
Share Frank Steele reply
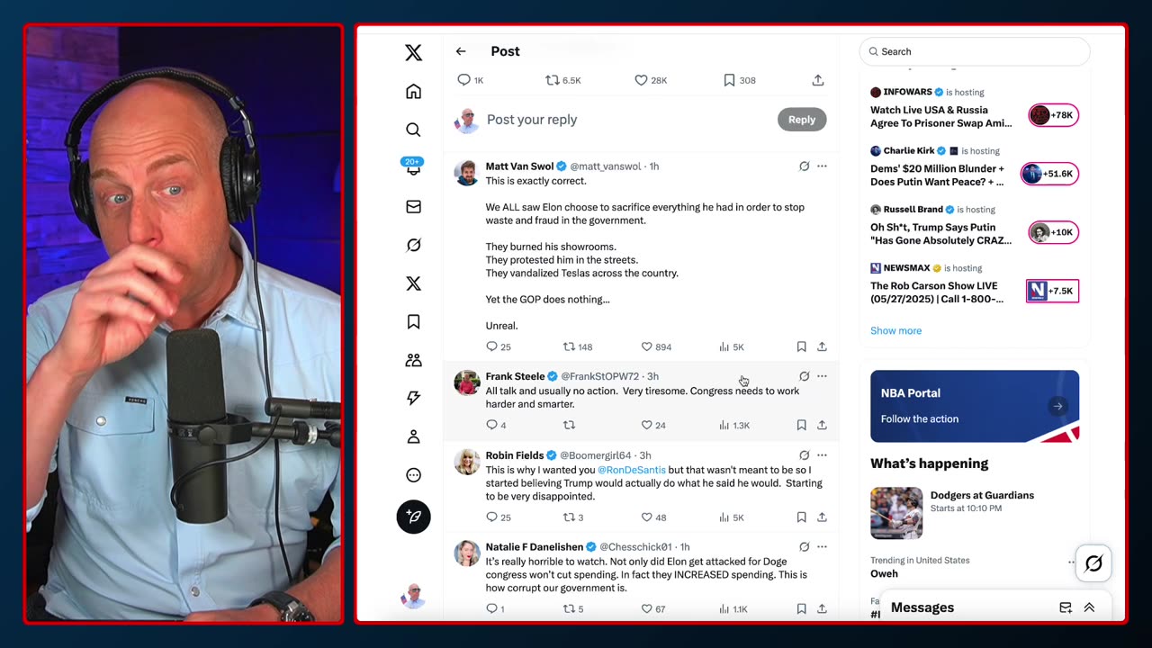[x=822, y=425]
